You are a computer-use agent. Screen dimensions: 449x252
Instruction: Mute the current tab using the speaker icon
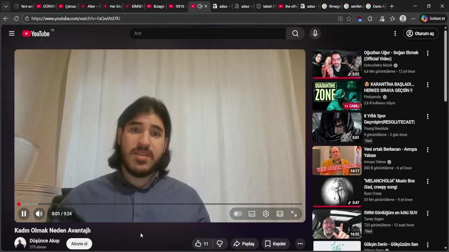[x=200, y=6]
